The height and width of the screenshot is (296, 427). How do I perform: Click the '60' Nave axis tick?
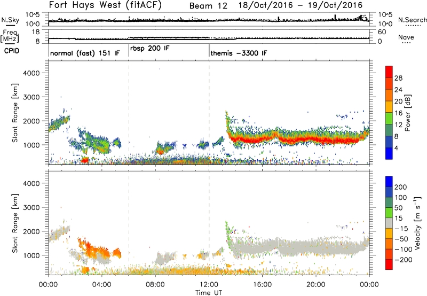pos(382,32)
